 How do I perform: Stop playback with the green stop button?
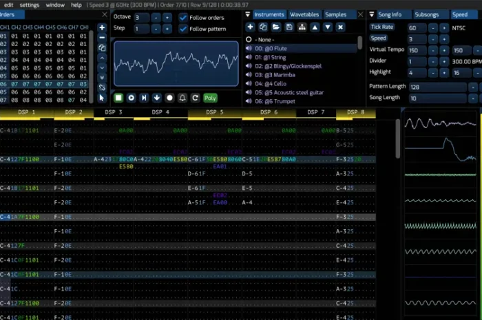(x=118, y=98)
